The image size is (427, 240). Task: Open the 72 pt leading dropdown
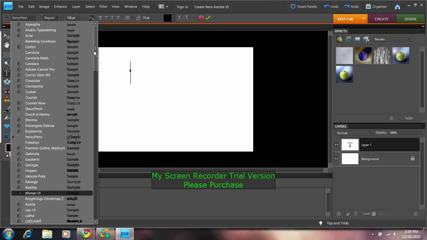pos(158,18)
